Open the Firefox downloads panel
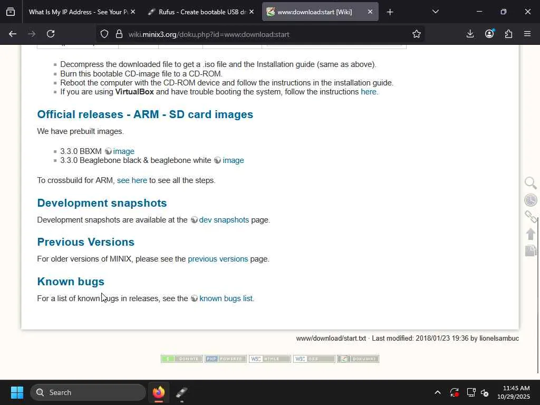This screenshot has height=405, width=540. pos(470,34)
